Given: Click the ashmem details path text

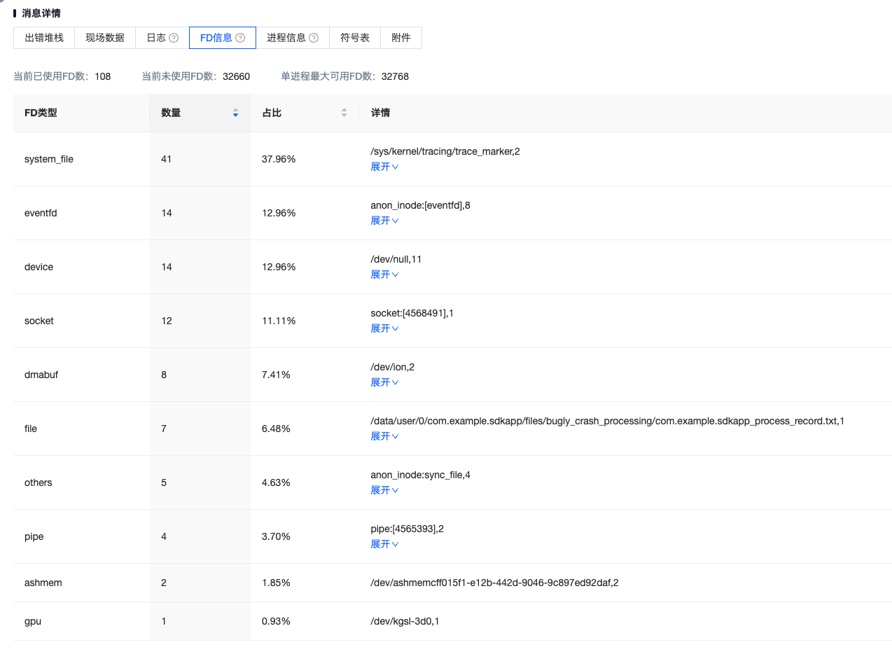Looking at the screenshot, I should [494, 583].
